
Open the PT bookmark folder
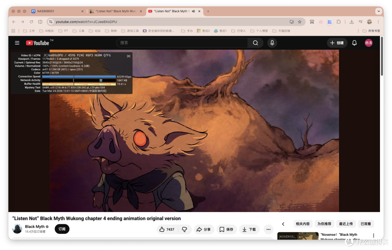[63, 31]
